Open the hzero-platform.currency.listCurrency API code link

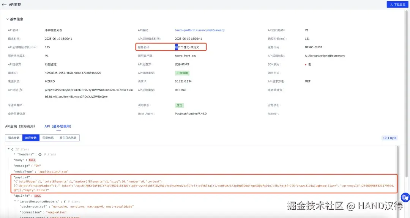[200, 30]
